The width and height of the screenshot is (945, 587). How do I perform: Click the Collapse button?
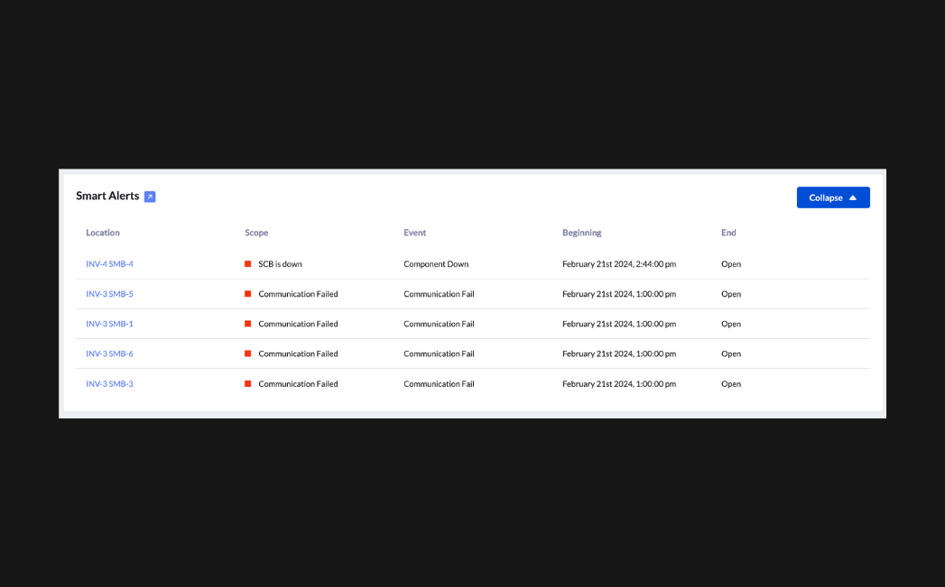[x=833, y=197]
